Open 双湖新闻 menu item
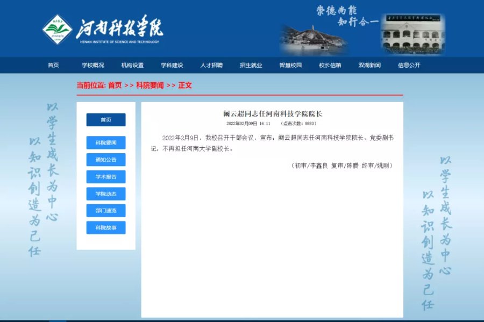The width and height of the screenshot is (484, 322). 369,66
